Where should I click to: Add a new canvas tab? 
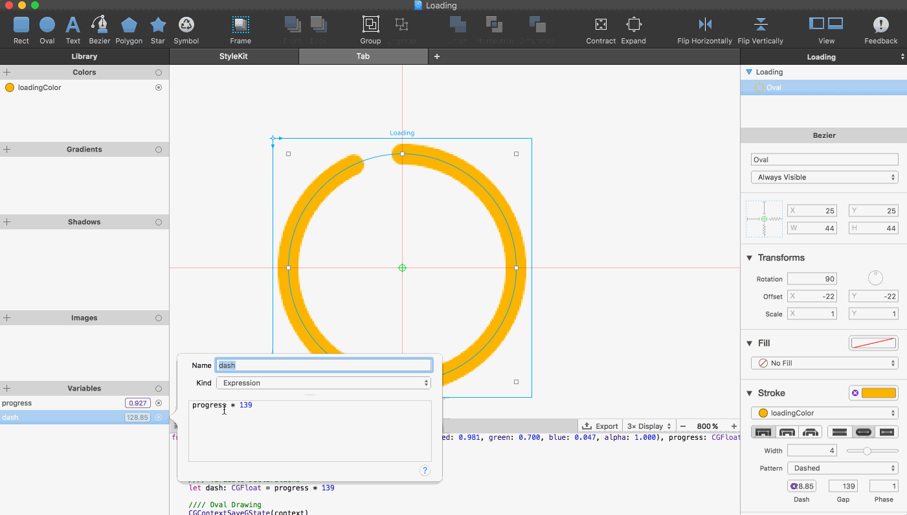point(436,56)
